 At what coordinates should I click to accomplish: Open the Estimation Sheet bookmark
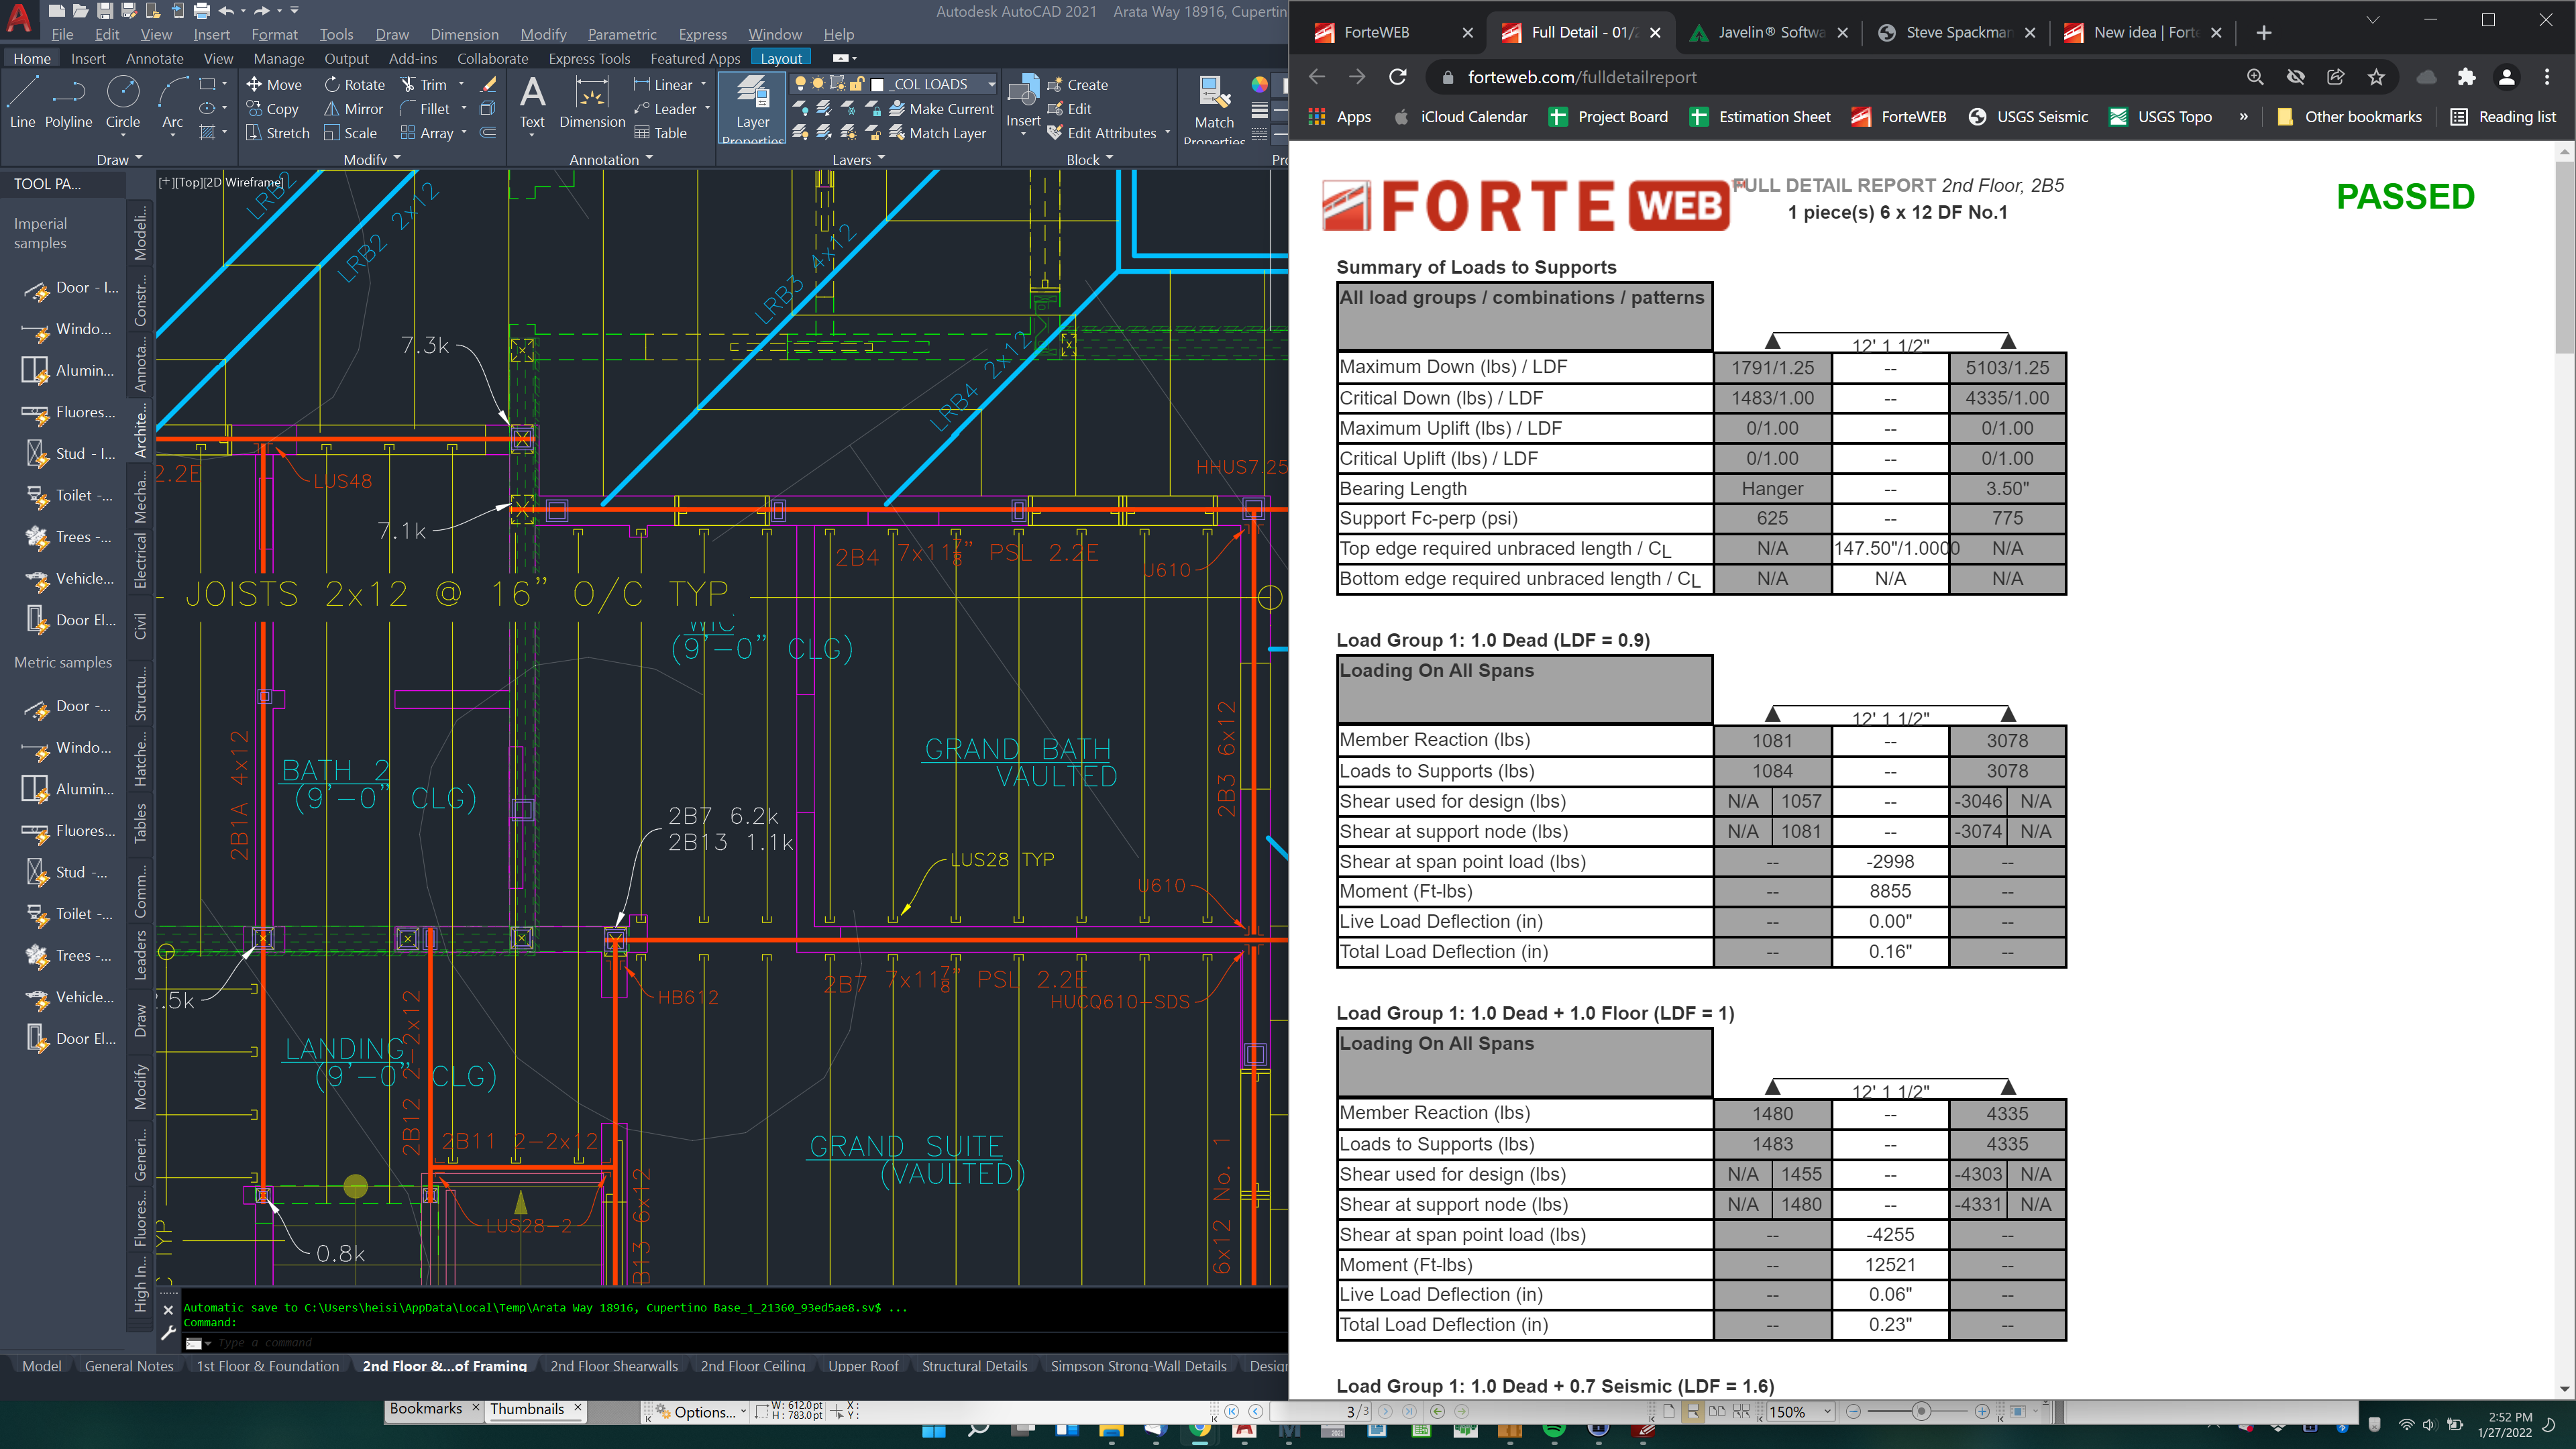coord(1760,117)
